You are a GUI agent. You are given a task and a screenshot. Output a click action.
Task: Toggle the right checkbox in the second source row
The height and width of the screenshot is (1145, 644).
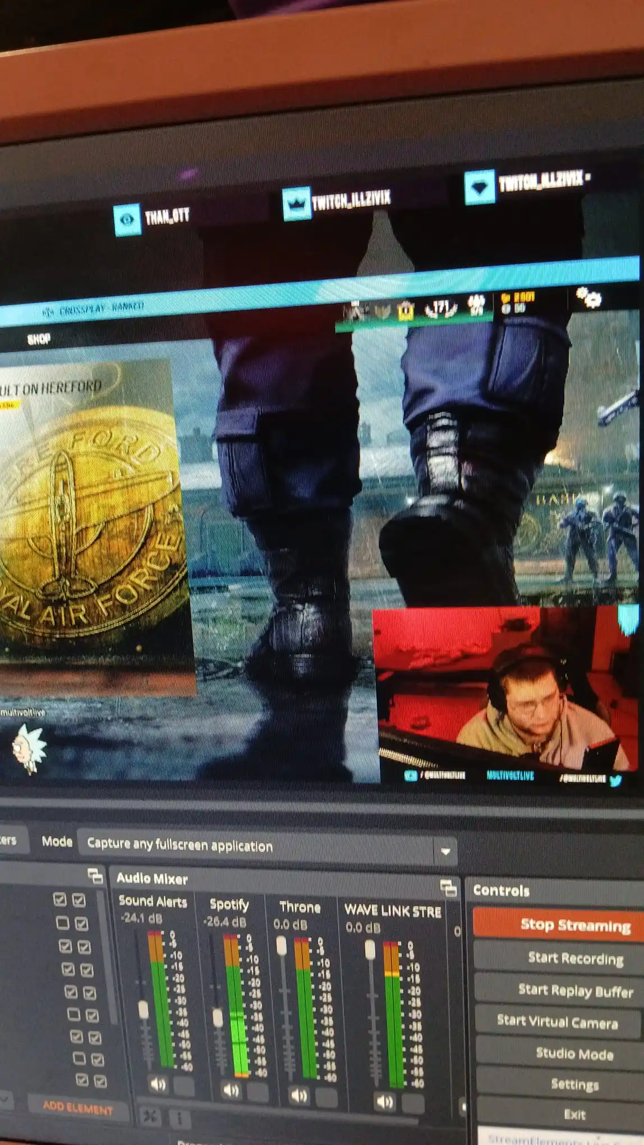(x=81, y=924)
